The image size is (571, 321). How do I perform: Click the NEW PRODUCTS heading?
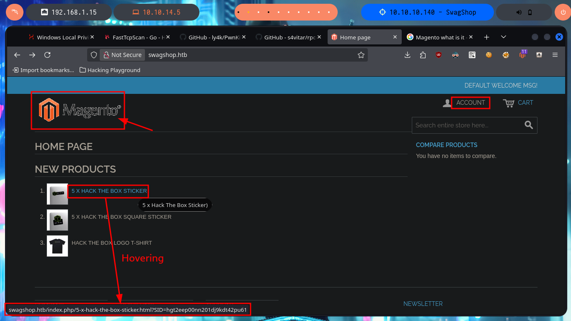point(75,169)
